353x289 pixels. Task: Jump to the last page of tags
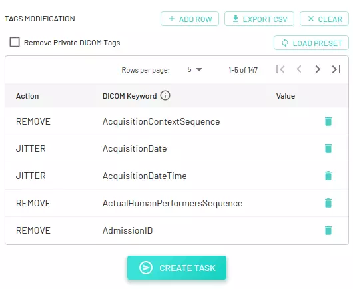click(x=336, y=69)
